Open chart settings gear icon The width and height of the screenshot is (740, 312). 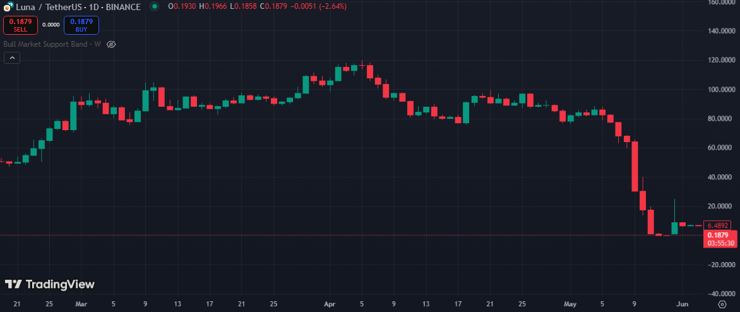(x=722, y=304)
